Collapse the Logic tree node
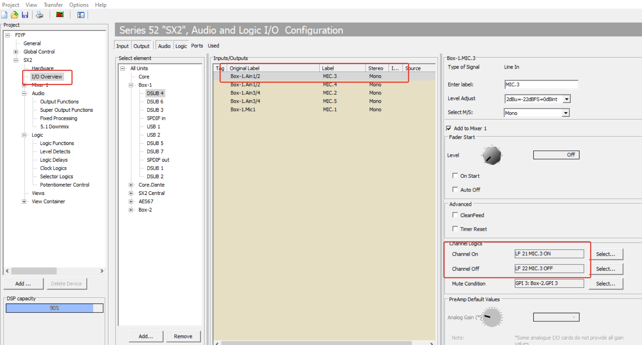Image resolution: width=642 pixels, height=345 pixels. click(x=24, y=135)
